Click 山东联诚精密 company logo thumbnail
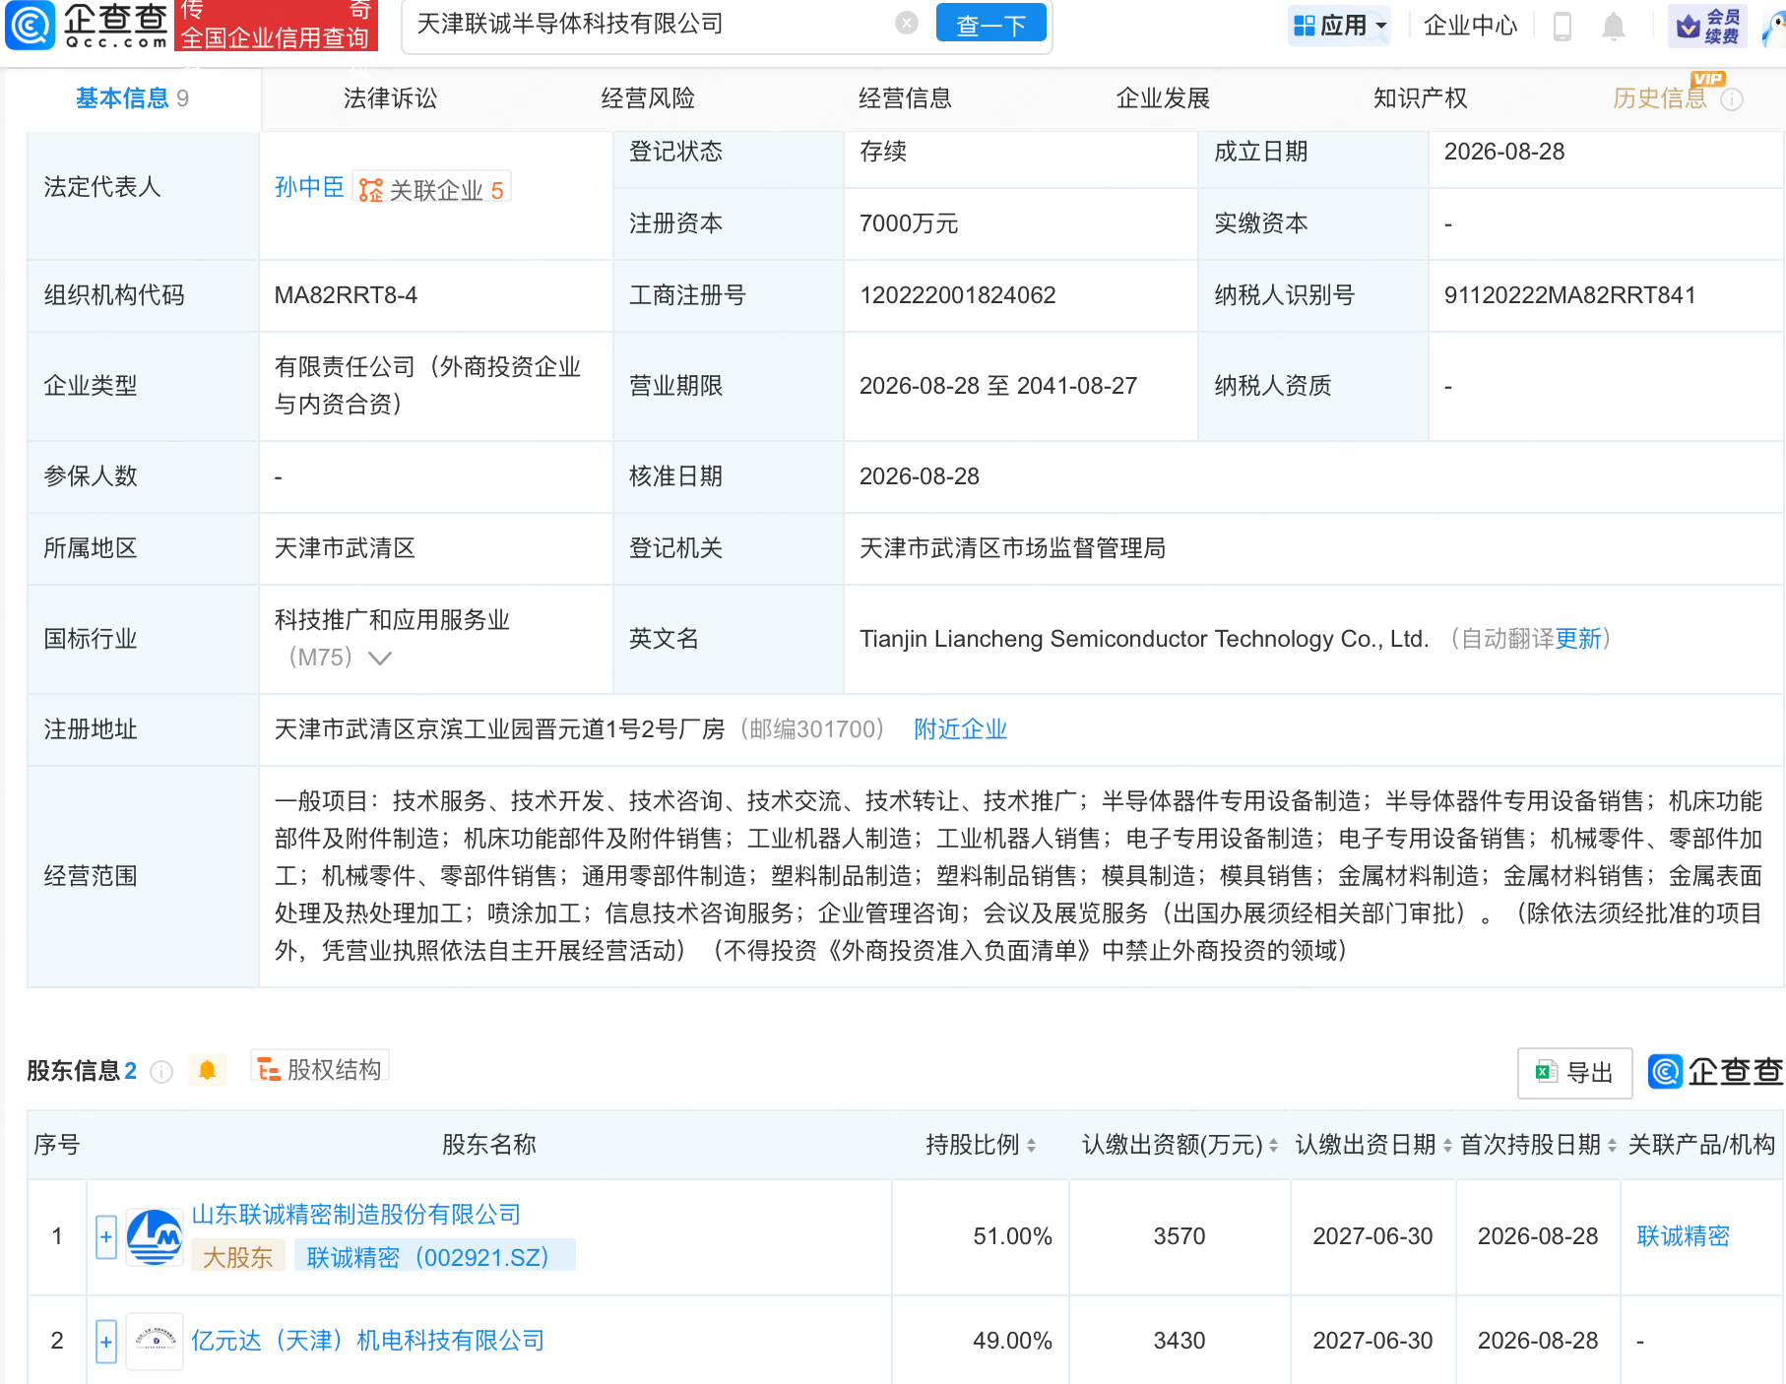This screenshot has height=1384, width=1786. point(155,1236)
